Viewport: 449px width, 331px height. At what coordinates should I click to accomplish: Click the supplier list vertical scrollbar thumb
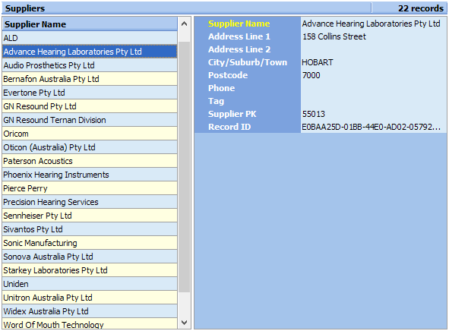184,167
